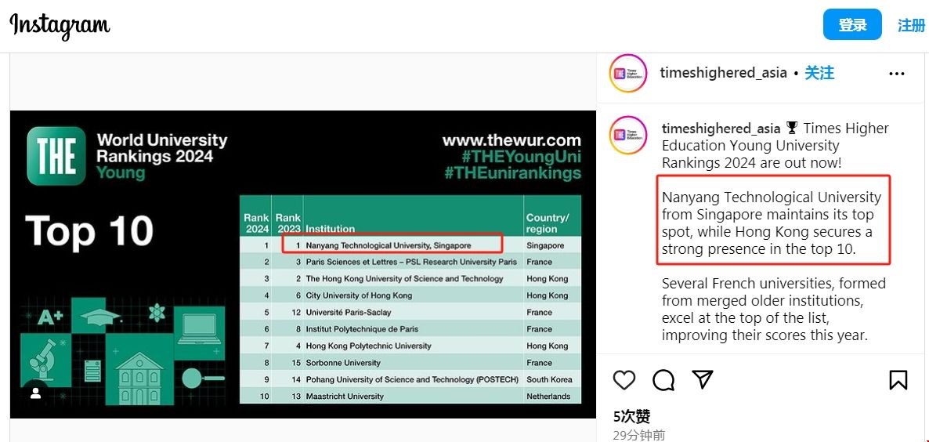Open the three-dot more options menu

coord(897,74)
